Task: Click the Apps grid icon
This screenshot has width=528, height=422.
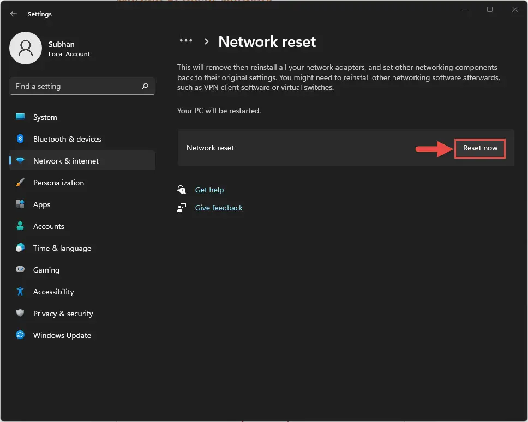Action: 20,204
